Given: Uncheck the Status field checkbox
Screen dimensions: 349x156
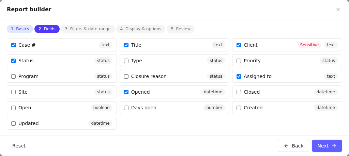Looking at the screenshot, I should [x=14, y=61].
